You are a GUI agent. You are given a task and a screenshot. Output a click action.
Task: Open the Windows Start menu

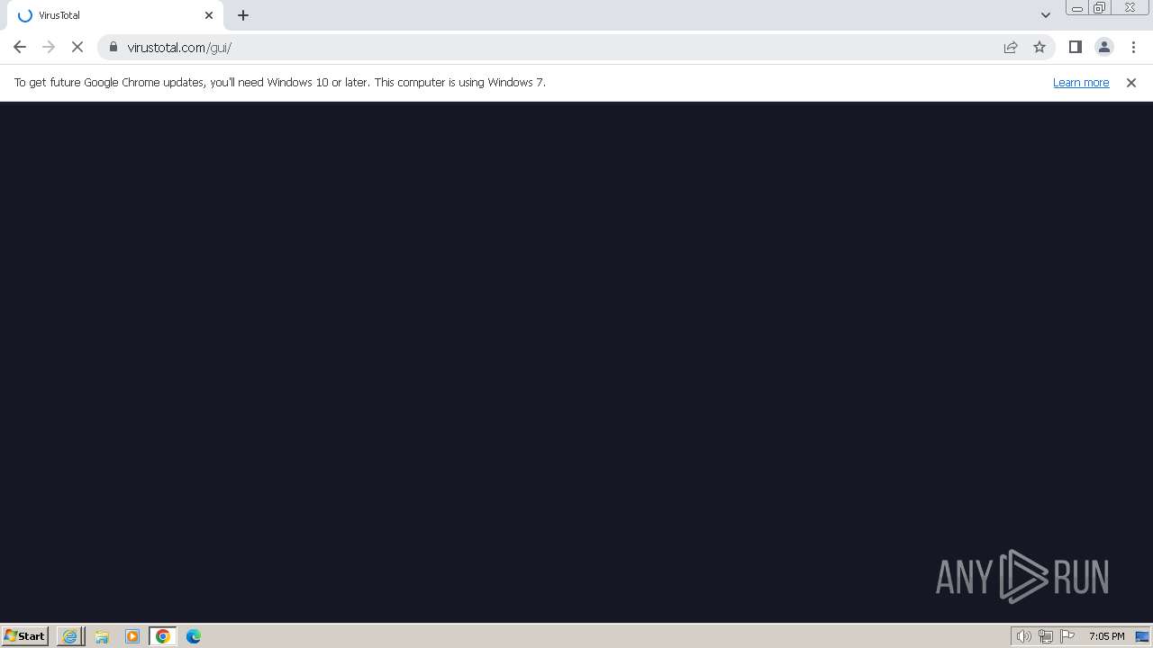pyautogui.click(x=25, y=635)
